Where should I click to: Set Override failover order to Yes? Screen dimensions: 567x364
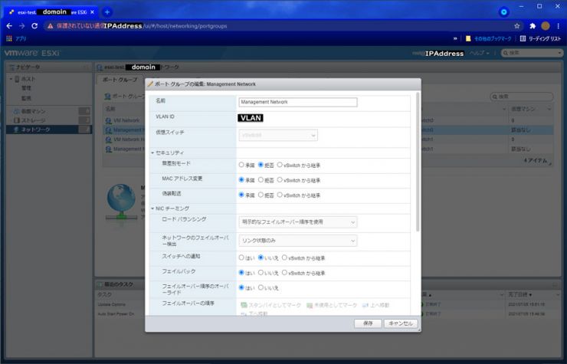point(241,287)
